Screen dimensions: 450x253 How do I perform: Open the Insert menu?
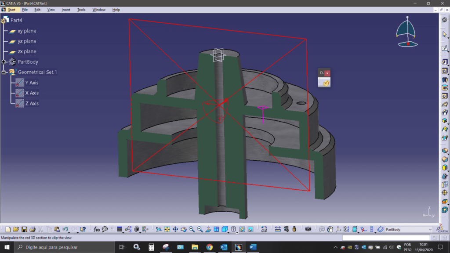(x=66, y=10)
